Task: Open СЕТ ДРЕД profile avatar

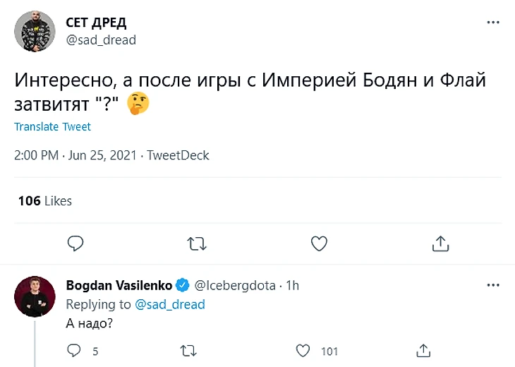Action: pyautogui.click(x=35, y=31)
